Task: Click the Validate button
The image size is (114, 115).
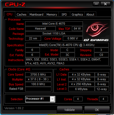Action: coord(70,110)
